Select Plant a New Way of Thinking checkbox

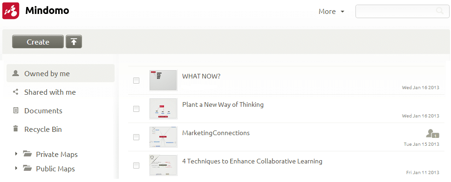[x=137, y=109]
